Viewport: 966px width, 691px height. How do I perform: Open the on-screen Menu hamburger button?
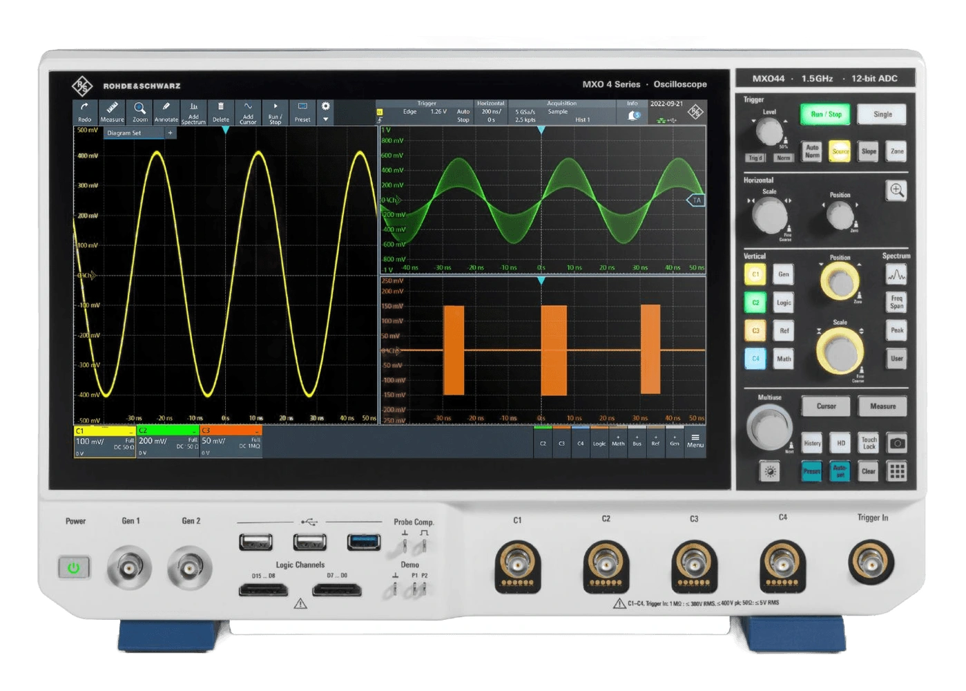tap(695, 442)
